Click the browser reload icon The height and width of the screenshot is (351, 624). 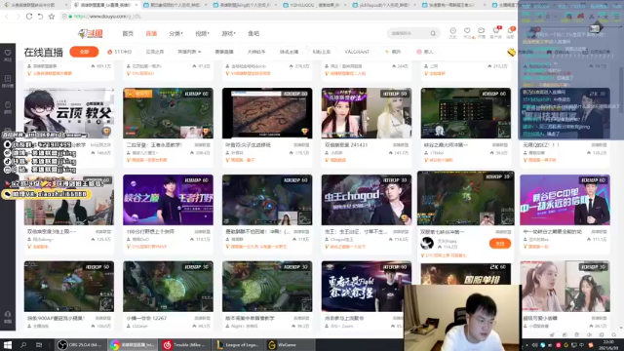point(29,17)
